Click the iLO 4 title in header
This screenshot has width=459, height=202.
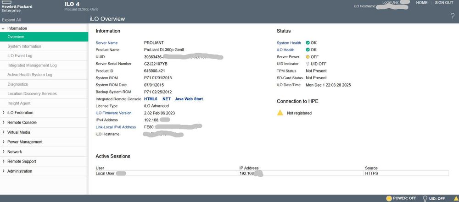[72, 4]
